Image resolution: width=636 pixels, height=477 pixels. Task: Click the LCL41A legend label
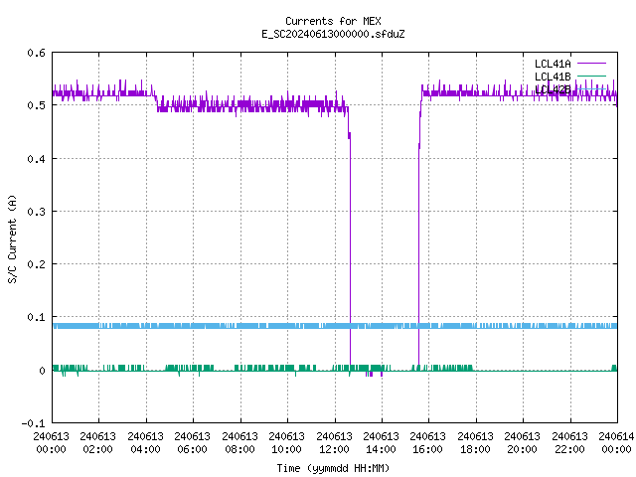(x=553, y=64)
